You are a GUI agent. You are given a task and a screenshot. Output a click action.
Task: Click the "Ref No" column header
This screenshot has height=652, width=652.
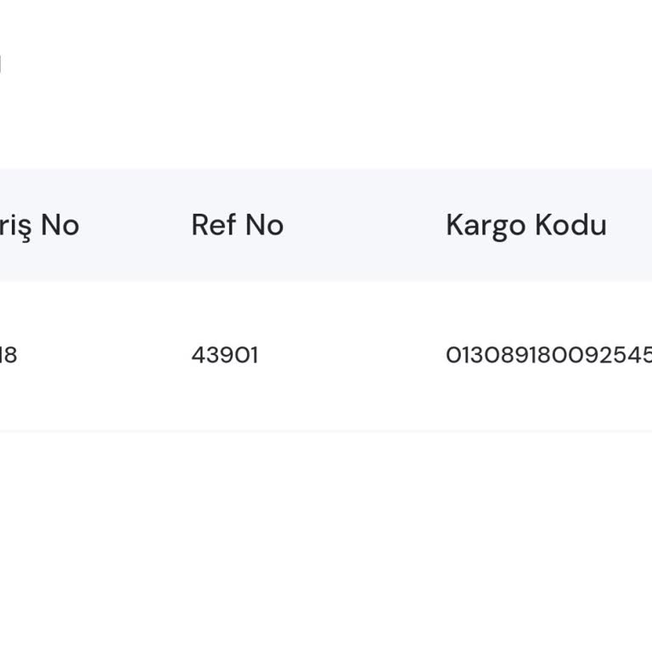237,225
